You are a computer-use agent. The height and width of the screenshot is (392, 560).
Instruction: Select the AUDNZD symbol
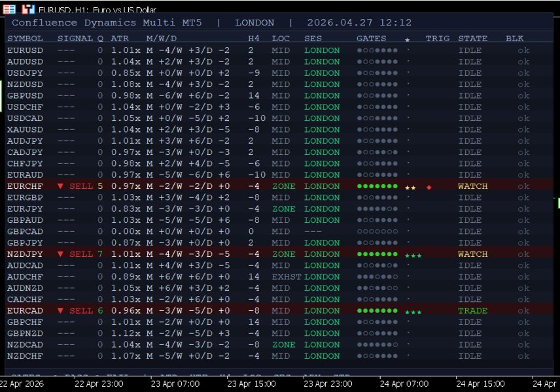pyautogui.click(x=25, y=288)
